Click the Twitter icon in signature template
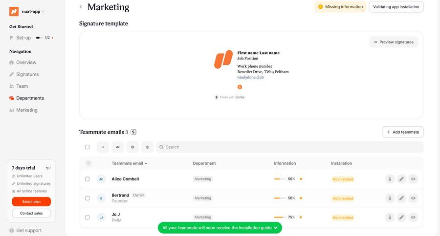440x236 pixels. 240,87
